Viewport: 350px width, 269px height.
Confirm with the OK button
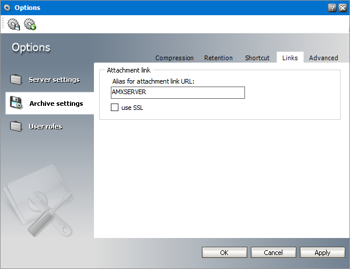225,253
